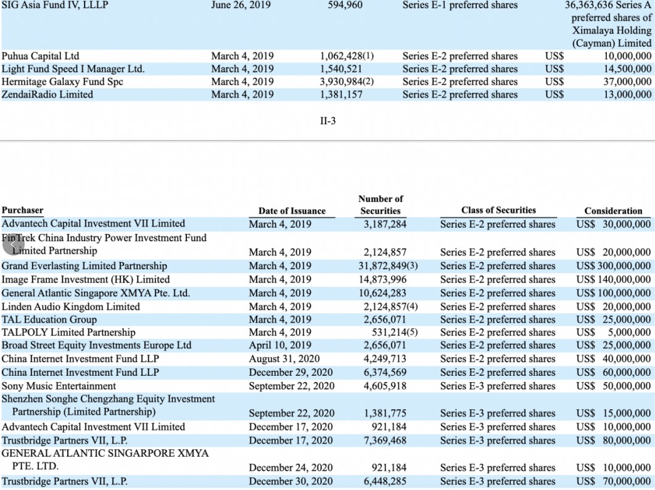The width and height of the screenshot is (655, 490).
Task: Click the previous-image arrow button
Action: (x=13, y=244)
